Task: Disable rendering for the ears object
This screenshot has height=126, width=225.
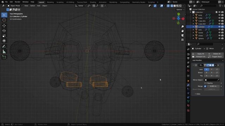Action: (x=223, y=30)
